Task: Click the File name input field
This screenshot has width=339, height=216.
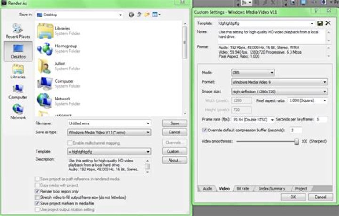Action: click(x=109, y=123)
